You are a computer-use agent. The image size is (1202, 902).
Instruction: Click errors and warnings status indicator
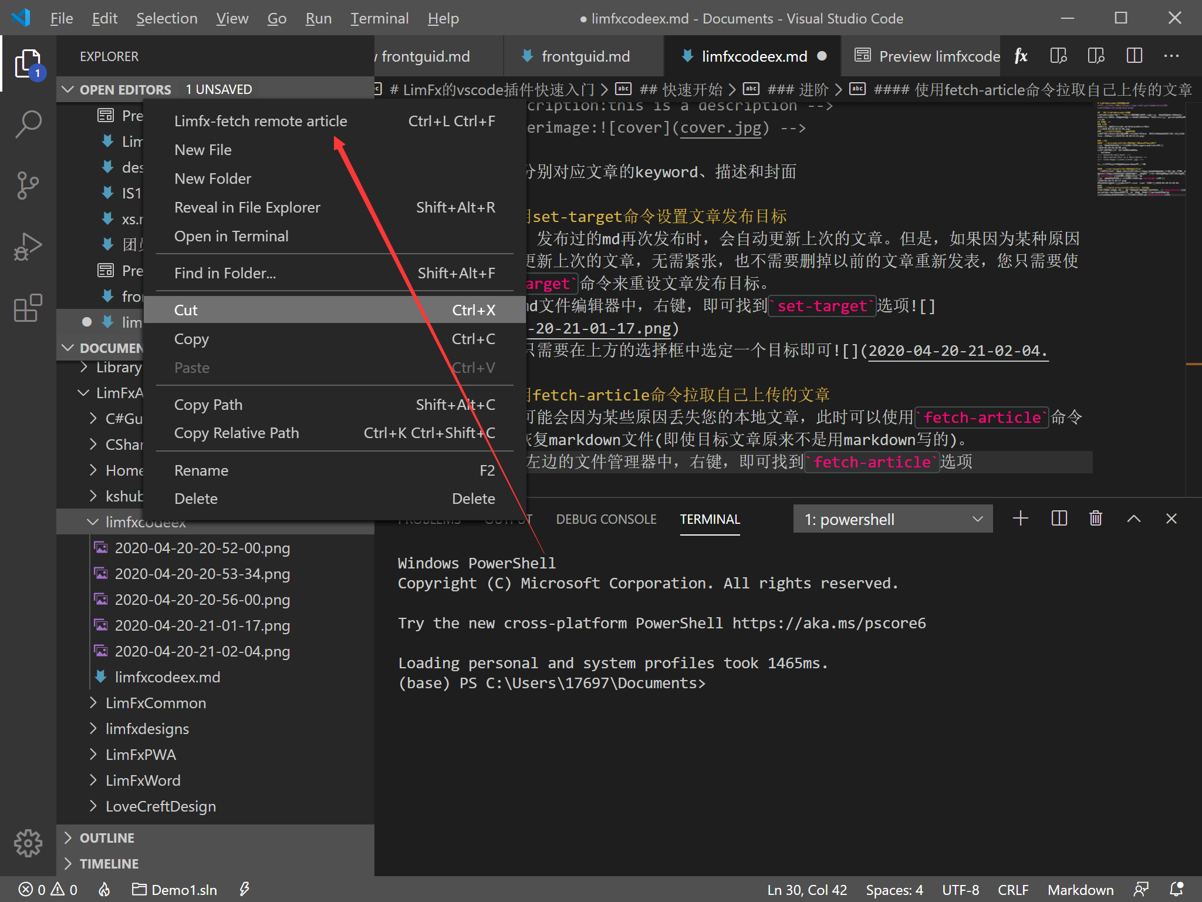(x=48, y=890)
